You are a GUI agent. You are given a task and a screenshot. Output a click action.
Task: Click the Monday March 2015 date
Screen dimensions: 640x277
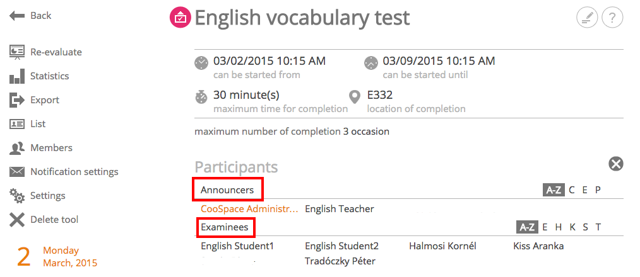70,257
